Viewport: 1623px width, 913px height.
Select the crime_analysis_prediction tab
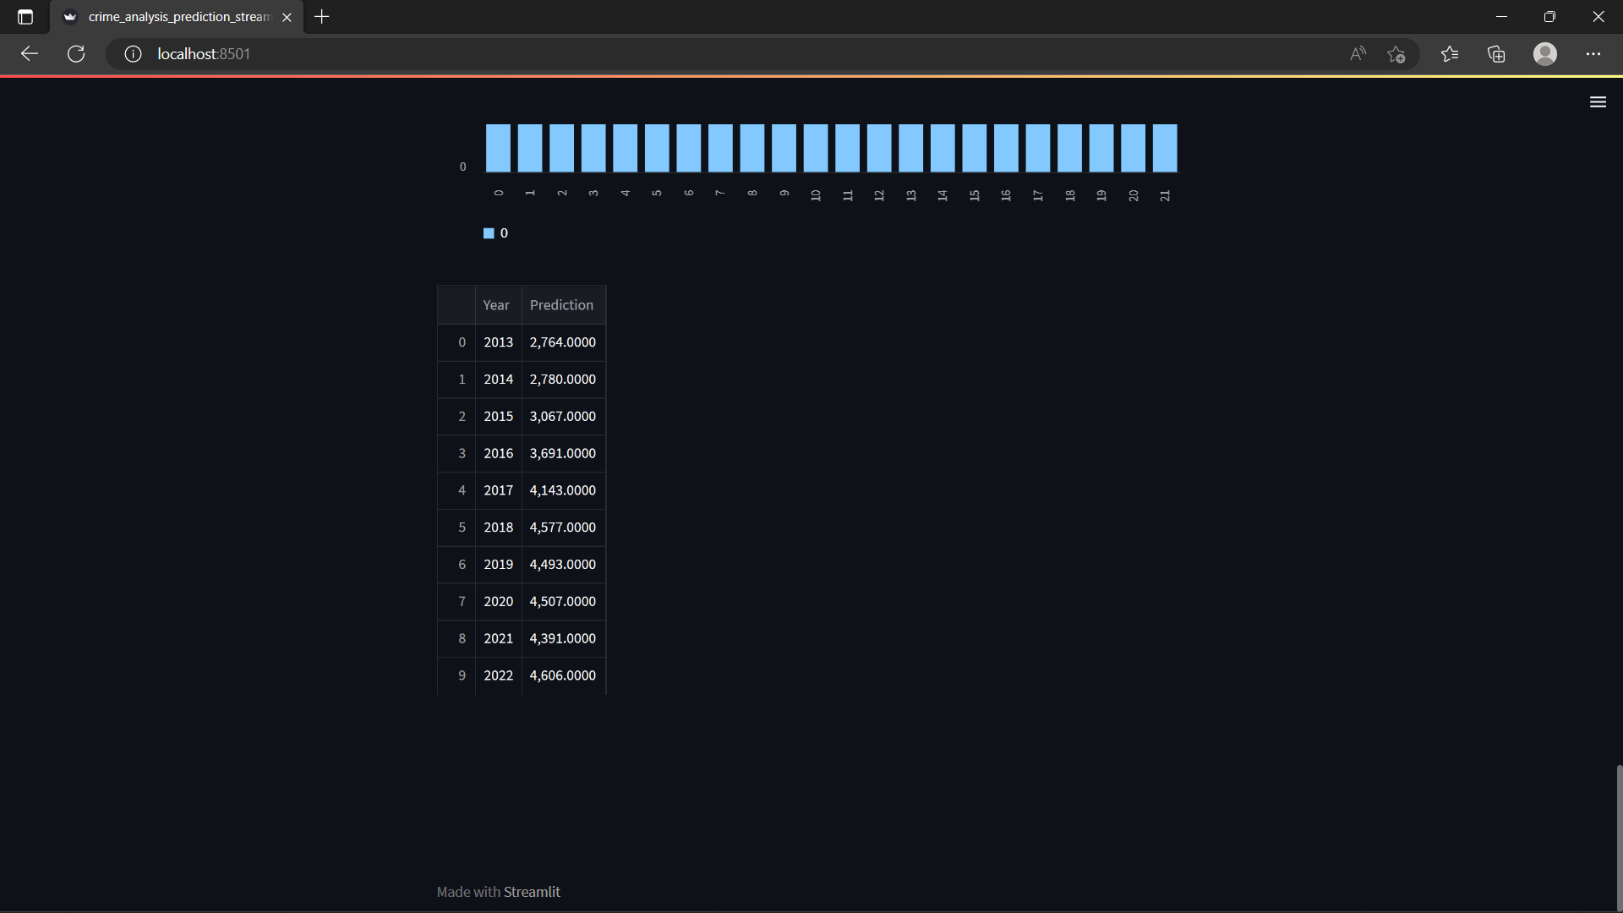pyautogui.click(x=178, y=17)
